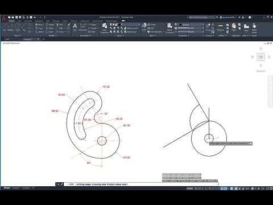273x205 pixels.
Task: Click the search field in title bar
Action: coord(201,17)
